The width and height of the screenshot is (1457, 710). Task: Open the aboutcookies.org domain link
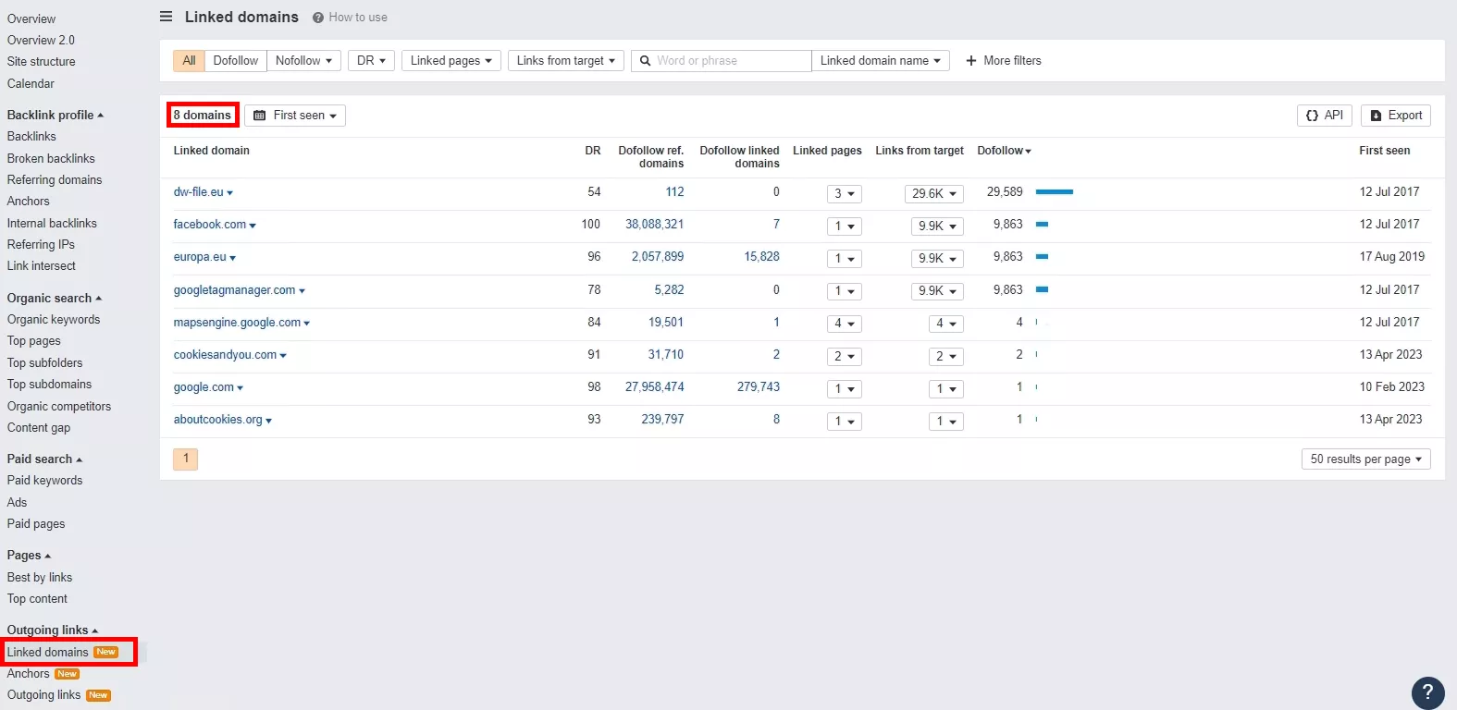pos(218,420)
